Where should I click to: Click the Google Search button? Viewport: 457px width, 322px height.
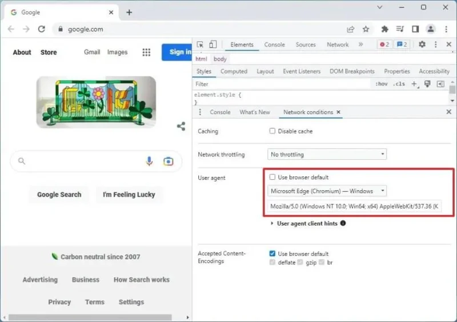tap(59, 194)
